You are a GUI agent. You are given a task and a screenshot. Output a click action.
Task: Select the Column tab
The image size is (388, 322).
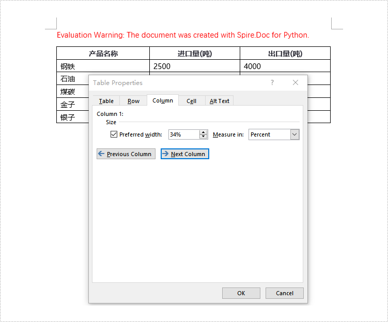tap(163, 100)
